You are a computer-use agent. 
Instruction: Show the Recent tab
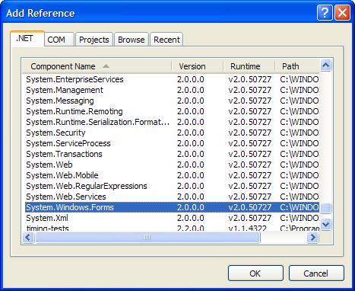pos(166,40)
